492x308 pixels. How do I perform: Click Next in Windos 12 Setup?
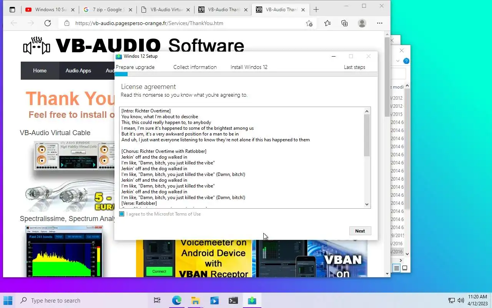pyautogui.click(x=360, y=231)
